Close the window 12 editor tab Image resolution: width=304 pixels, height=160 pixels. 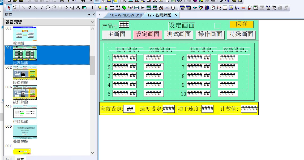(x=176, y=15)
